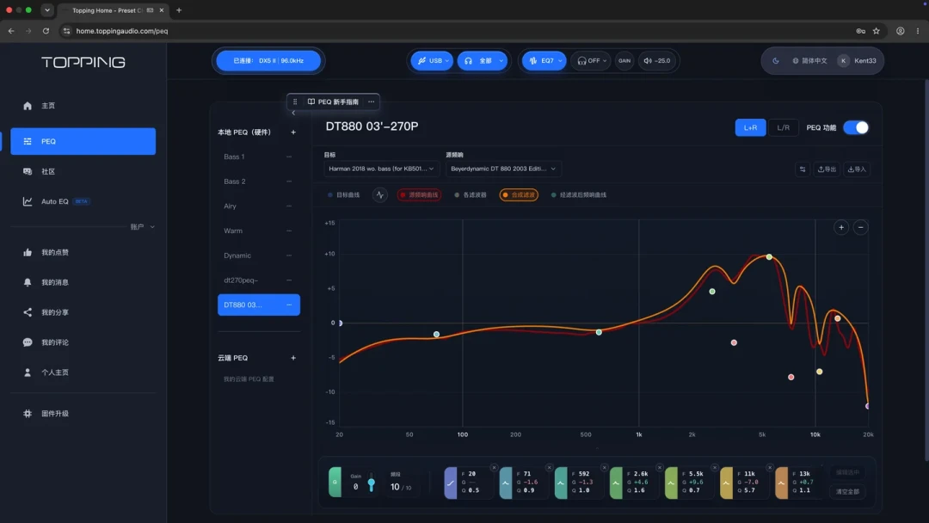Open options menu for dt270peq- preset
The image size is (929, 523).
coord(289,280)
